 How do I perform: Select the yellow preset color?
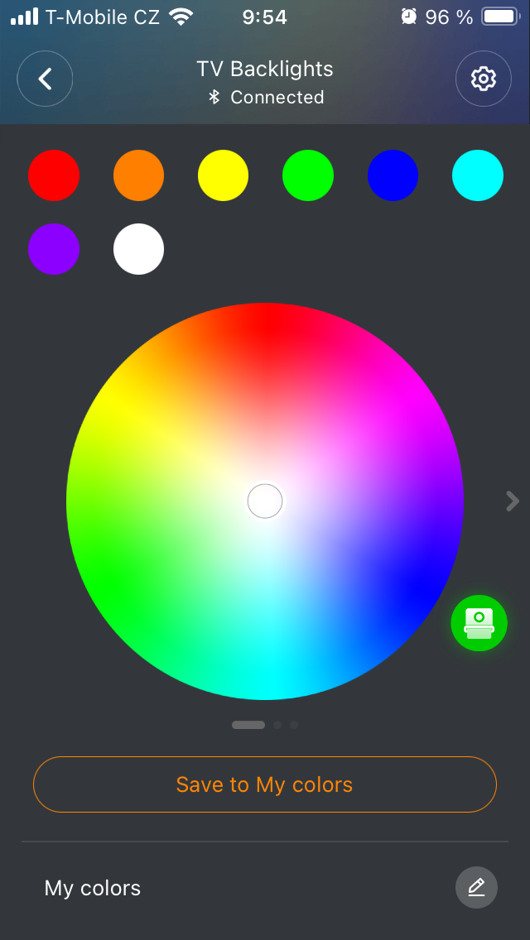(224, 175)
